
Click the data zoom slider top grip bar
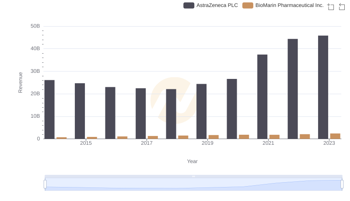tap(193, 176)
